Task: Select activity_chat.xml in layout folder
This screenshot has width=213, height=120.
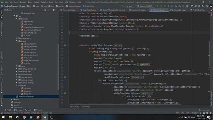Action: pyautogui.click(x=29, y=44)
